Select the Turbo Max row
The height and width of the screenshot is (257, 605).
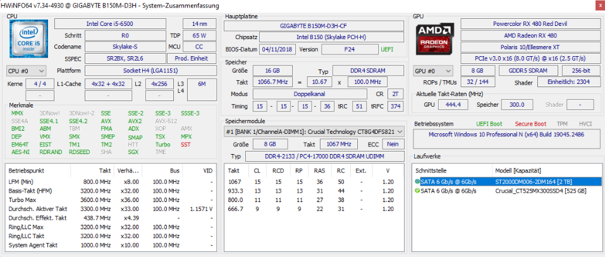click(x=111, y=200)
